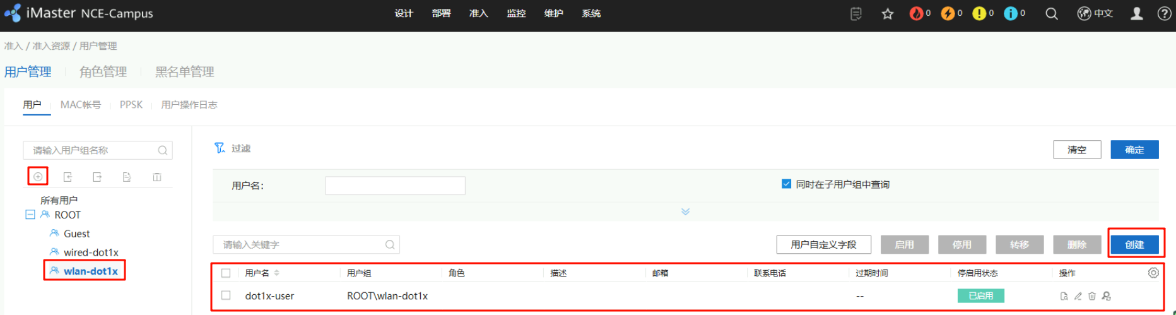Collapse the ROOT user group tree node
1176x315 pixels.
30,215
